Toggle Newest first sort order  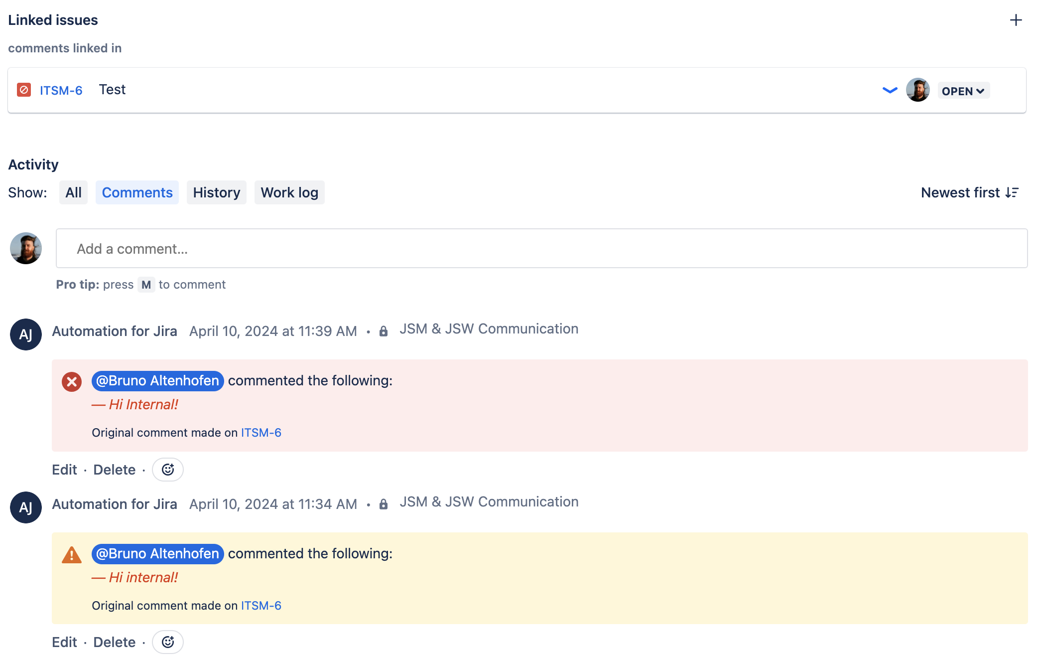pos(970,192)
